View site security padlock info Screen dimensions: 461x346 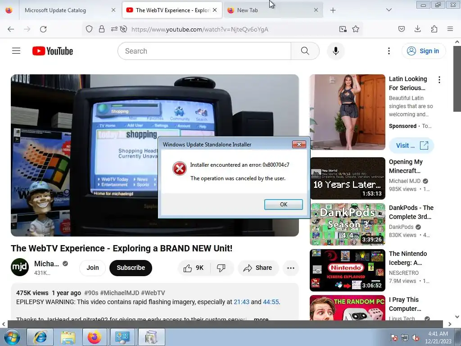coord(102,29)
